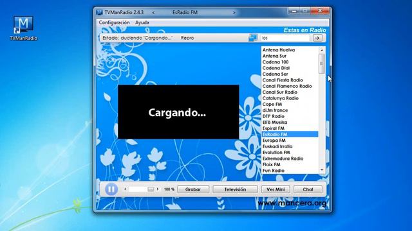Open TVManRadio desktop shortcut icon
This screenshot has height=231, width=412.
pos(23,28)
